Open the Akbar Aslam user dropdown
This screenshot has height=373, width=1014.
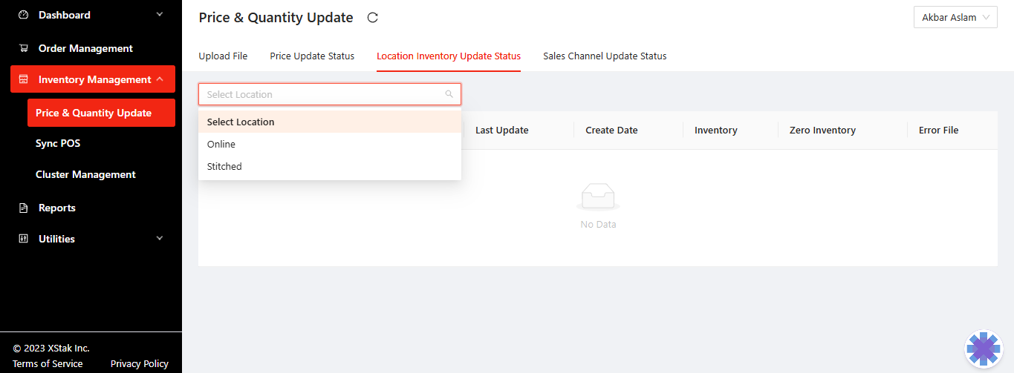pos(955,18)
